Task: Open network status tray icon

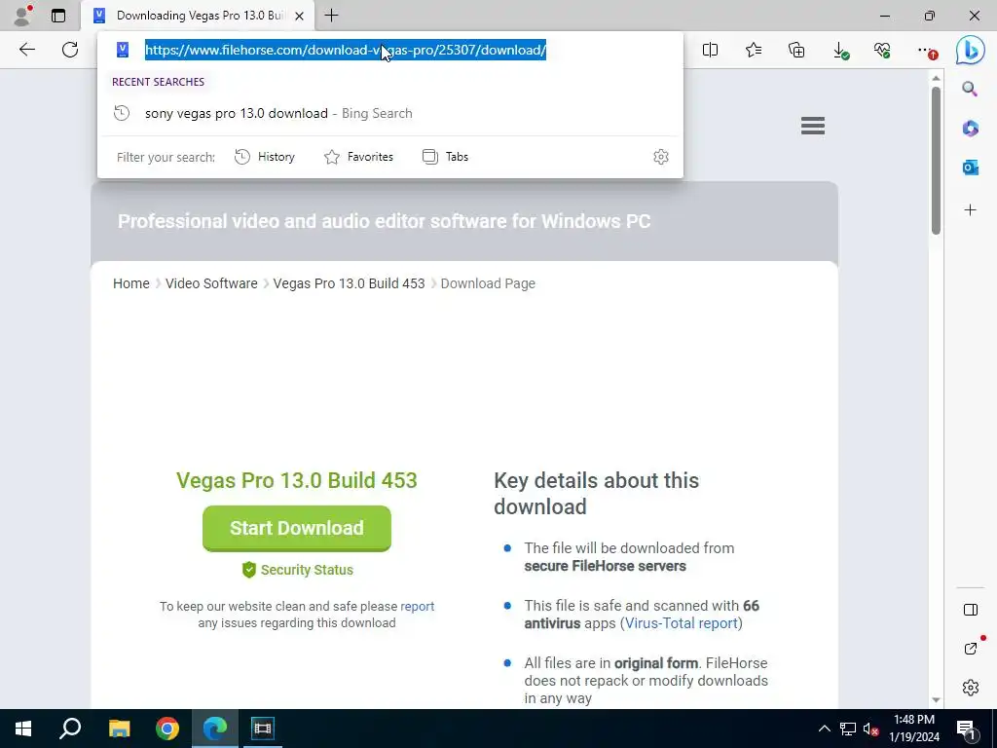Action: (848, 729)
